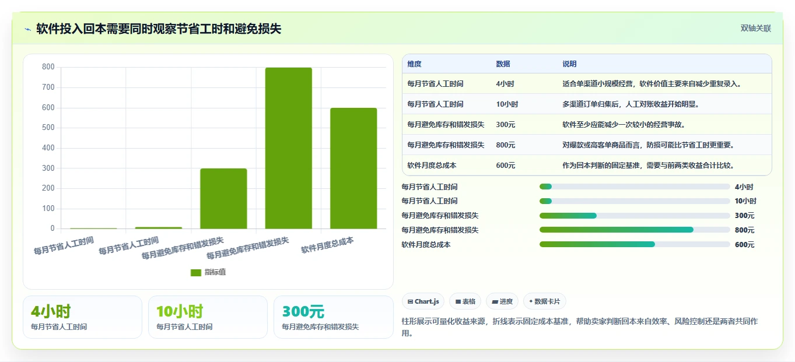The image size is (795, 362).
Task: Open the 10小时 data card
Action: click(208, 317)
